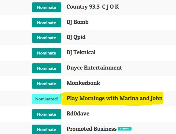Image resolution: width=176 pixels, height=134 pixels.
Task: Nominate Dnyce Entertainment
Action: click(46, 68)
